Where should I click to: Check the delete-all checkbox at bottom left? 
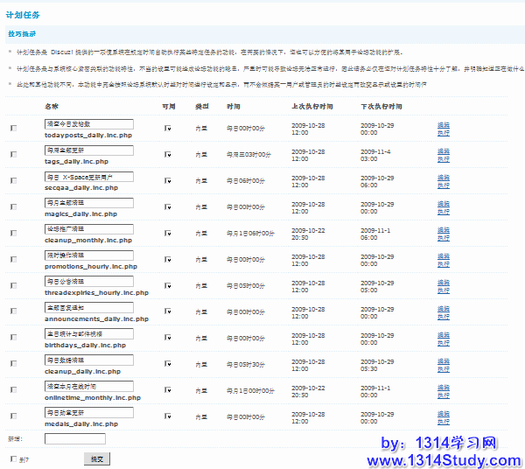13,458
